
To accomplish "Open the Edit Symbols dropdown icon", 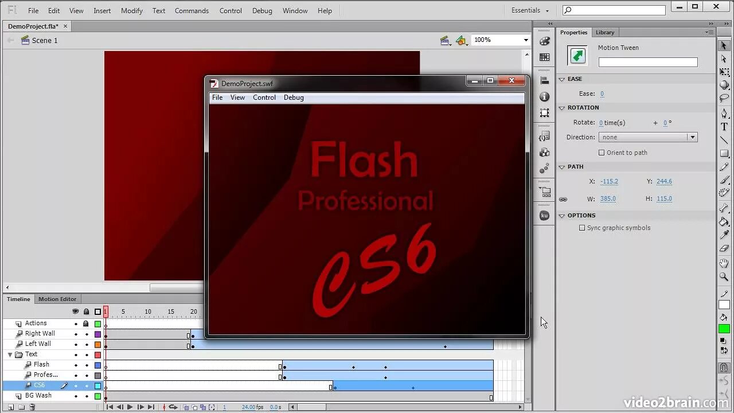I will 462,40.
